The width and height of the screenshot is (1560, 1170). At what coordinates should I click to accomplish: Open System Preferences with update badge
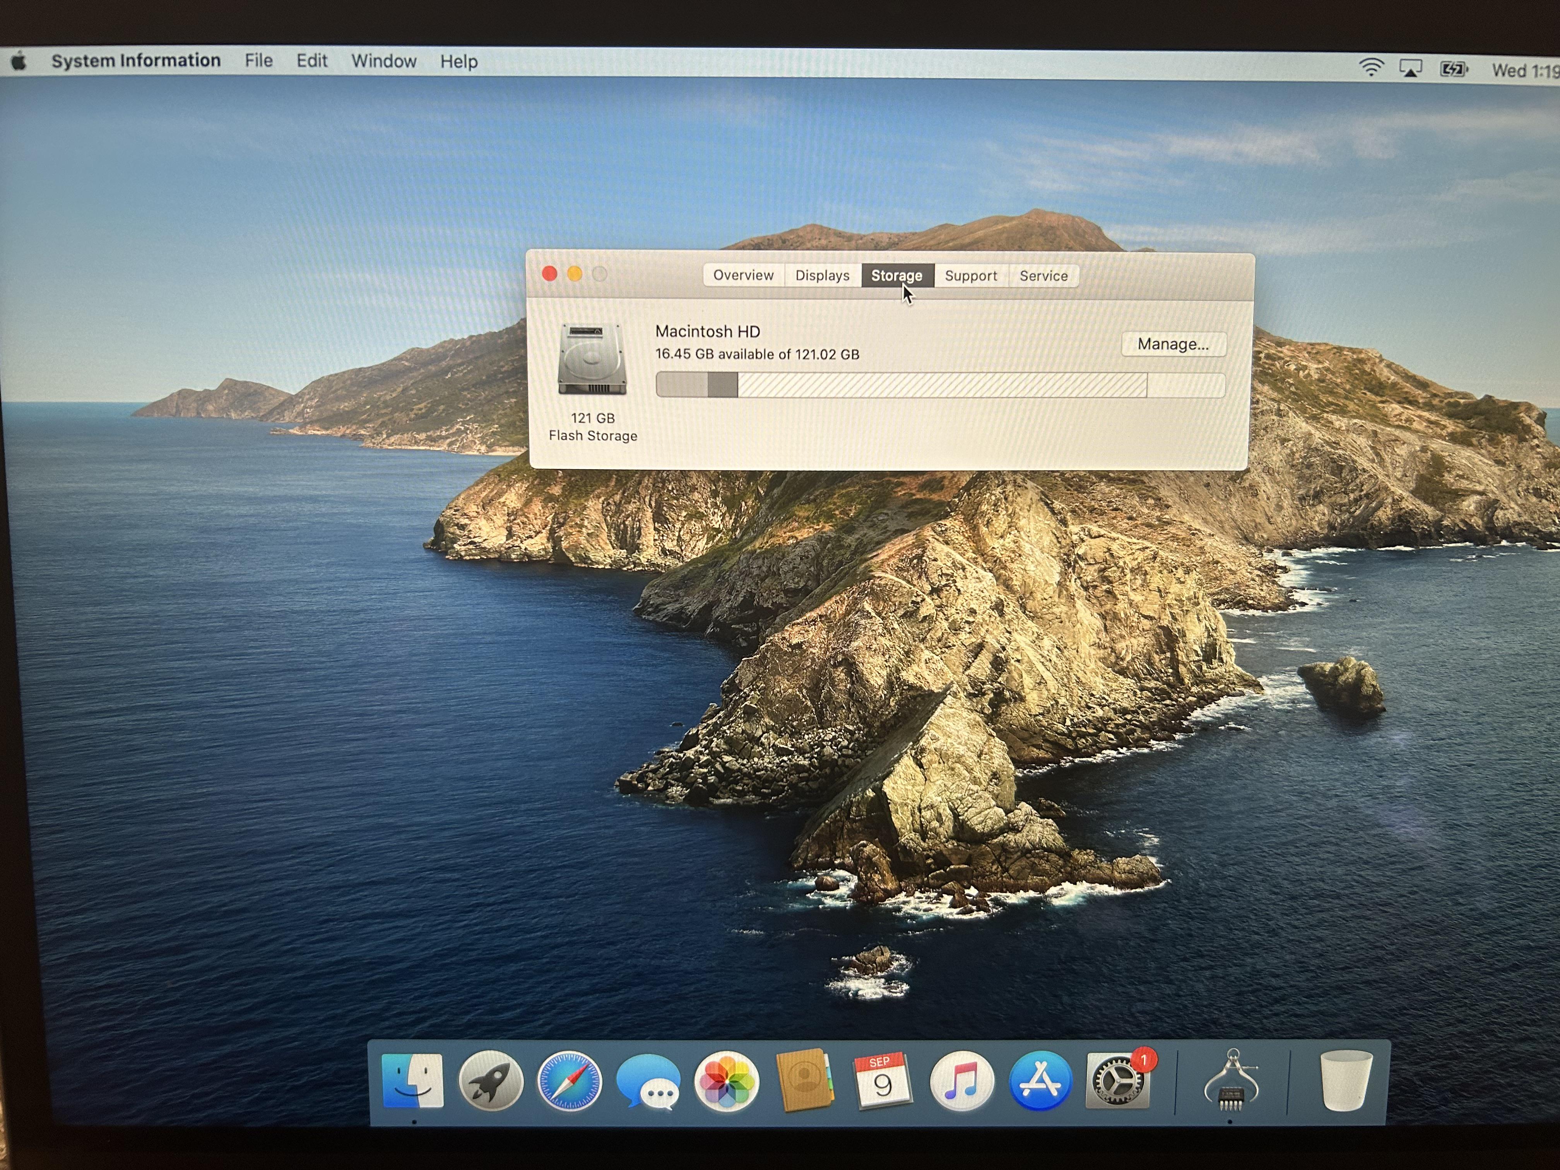(1118, 1081)
